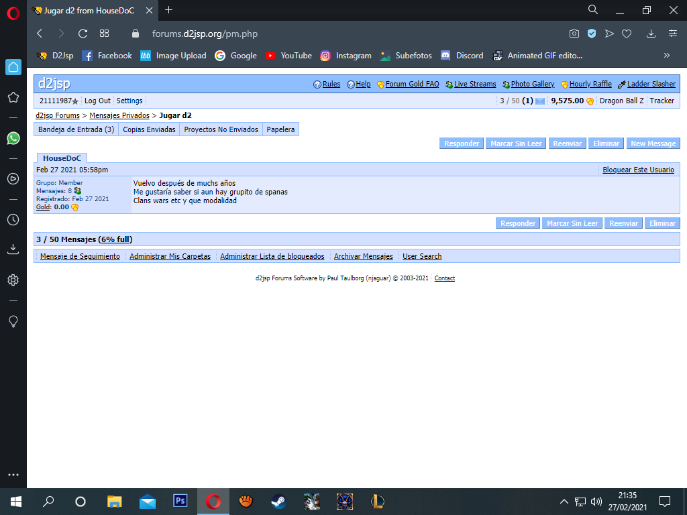This screenshot has height=515, width=687.
Task: Open the Tracker link
Action: coord(662,101)
